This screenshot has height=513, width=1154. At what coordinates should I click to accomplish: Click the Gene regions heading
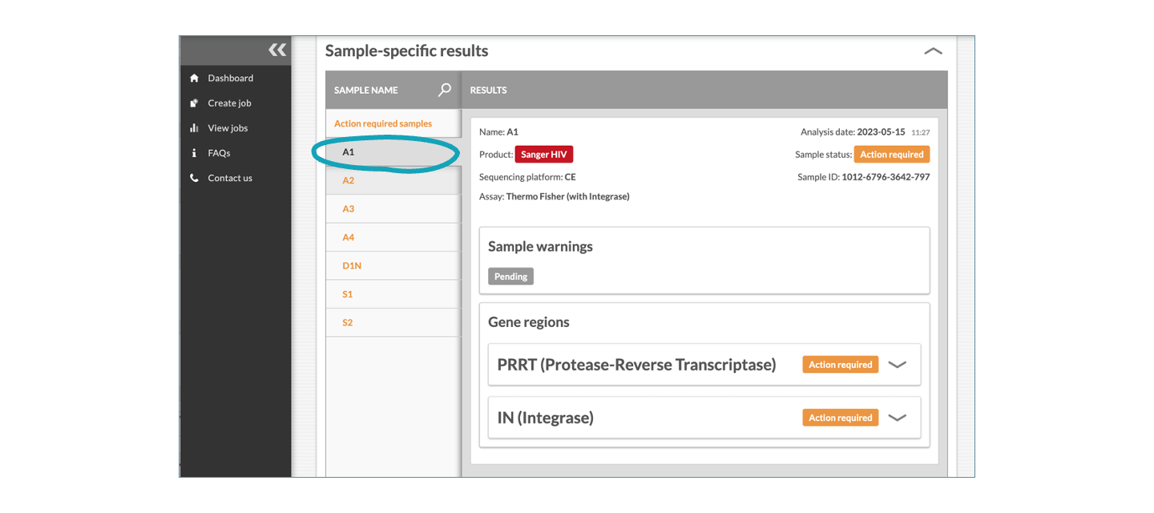529,322
